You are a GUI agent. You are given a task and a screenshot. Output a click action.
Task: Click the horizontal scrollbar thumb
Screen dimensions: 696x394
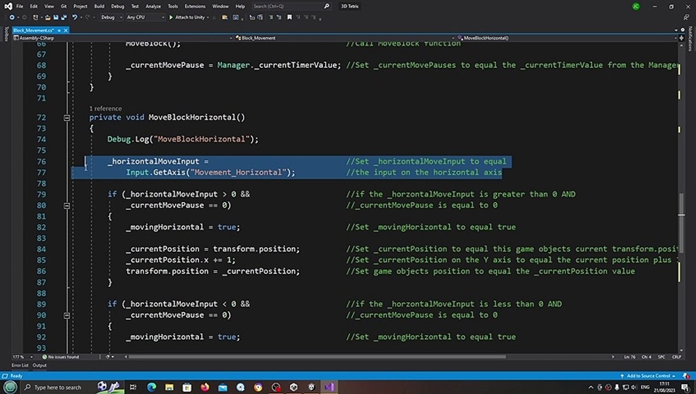click(317, 357)
